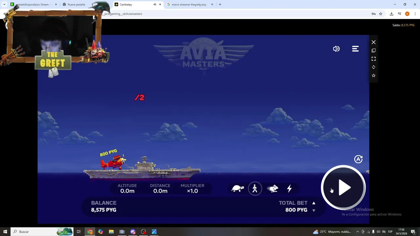Open the Camera app on taskbar
420x236 pixels.
(x=122, y=232)
